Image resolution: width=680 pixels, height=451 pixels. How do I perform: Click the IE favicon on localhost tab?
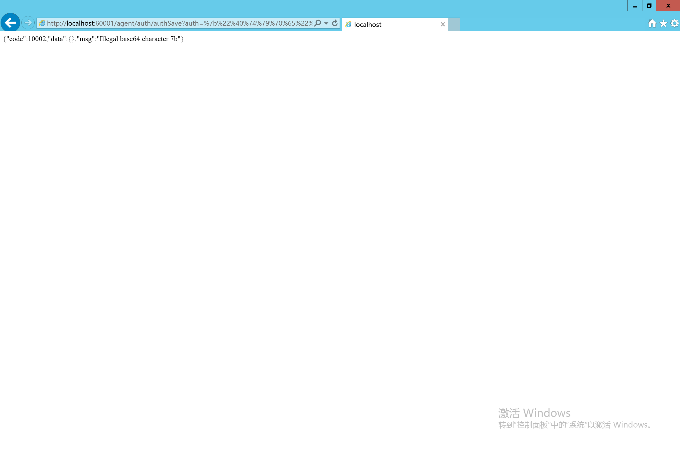point(348,25)
